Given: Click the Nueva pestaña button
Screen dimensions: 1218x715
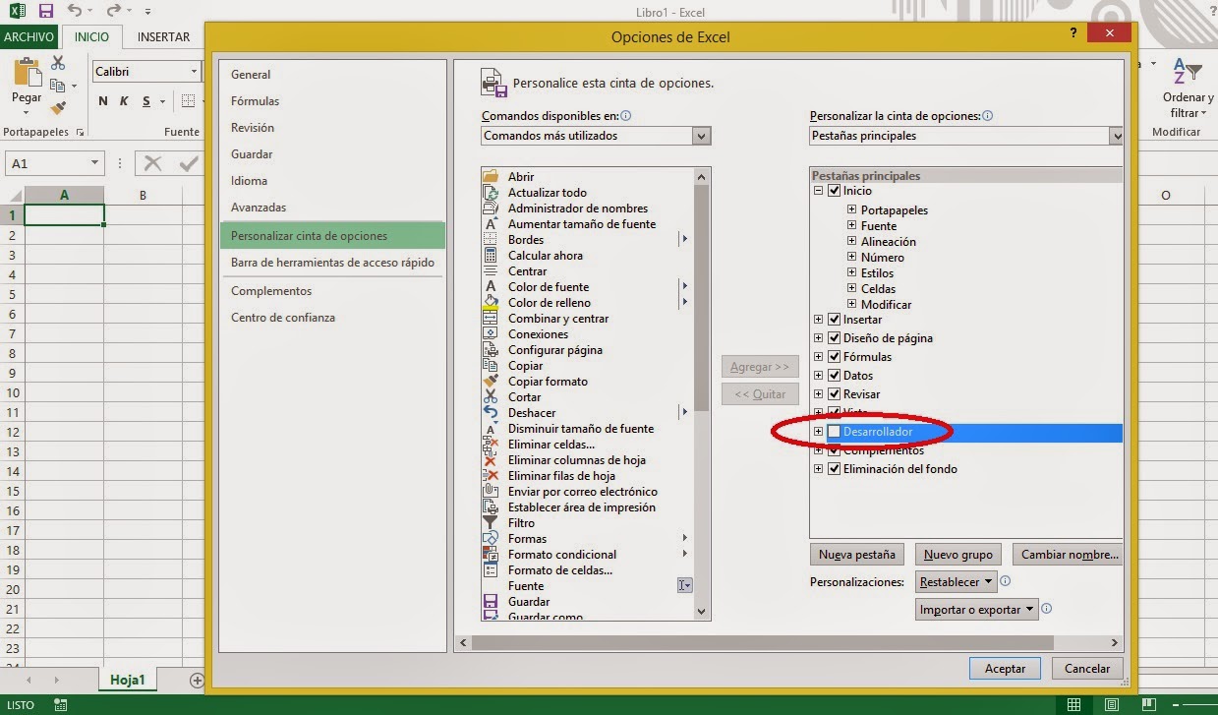Looking at the screenshot, I should [856, 554].
